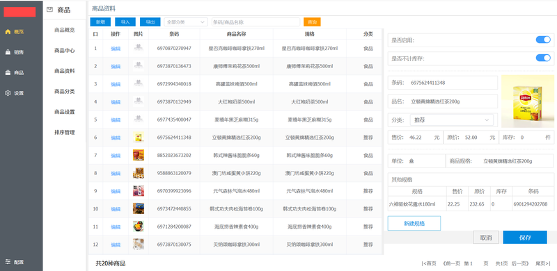Click the 售价 field showing 46.22
557x271 pixels.
pyautogui.click(x=415, y=138)
